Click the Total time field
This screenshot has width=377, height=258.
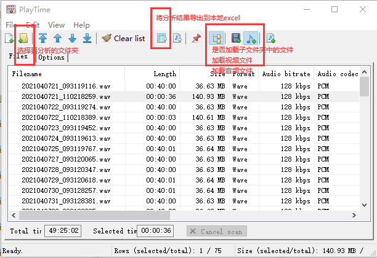coord(63,231)
